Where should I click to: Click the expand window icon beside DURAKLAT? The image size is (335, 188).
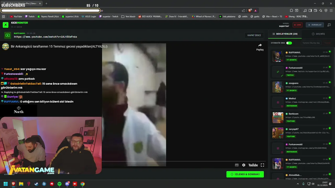[329, 25]
